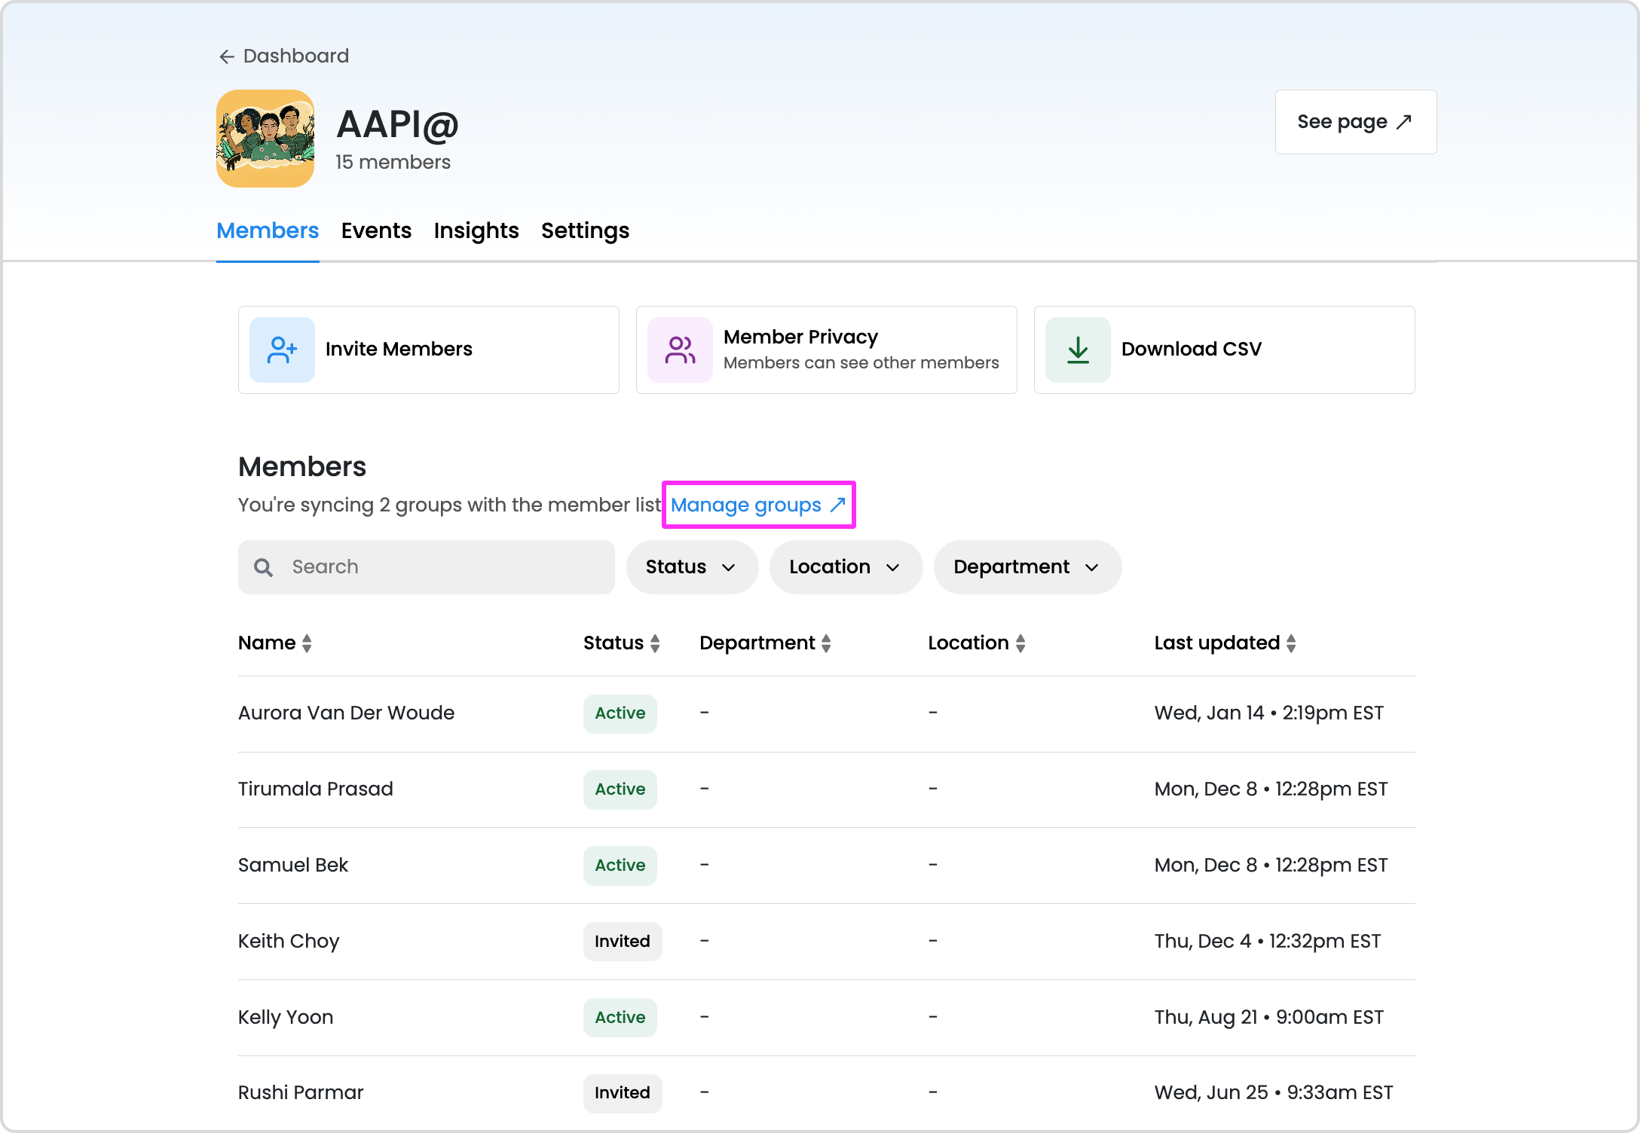
Task: Sort by Location column arrows
Action: (1020, 643)
